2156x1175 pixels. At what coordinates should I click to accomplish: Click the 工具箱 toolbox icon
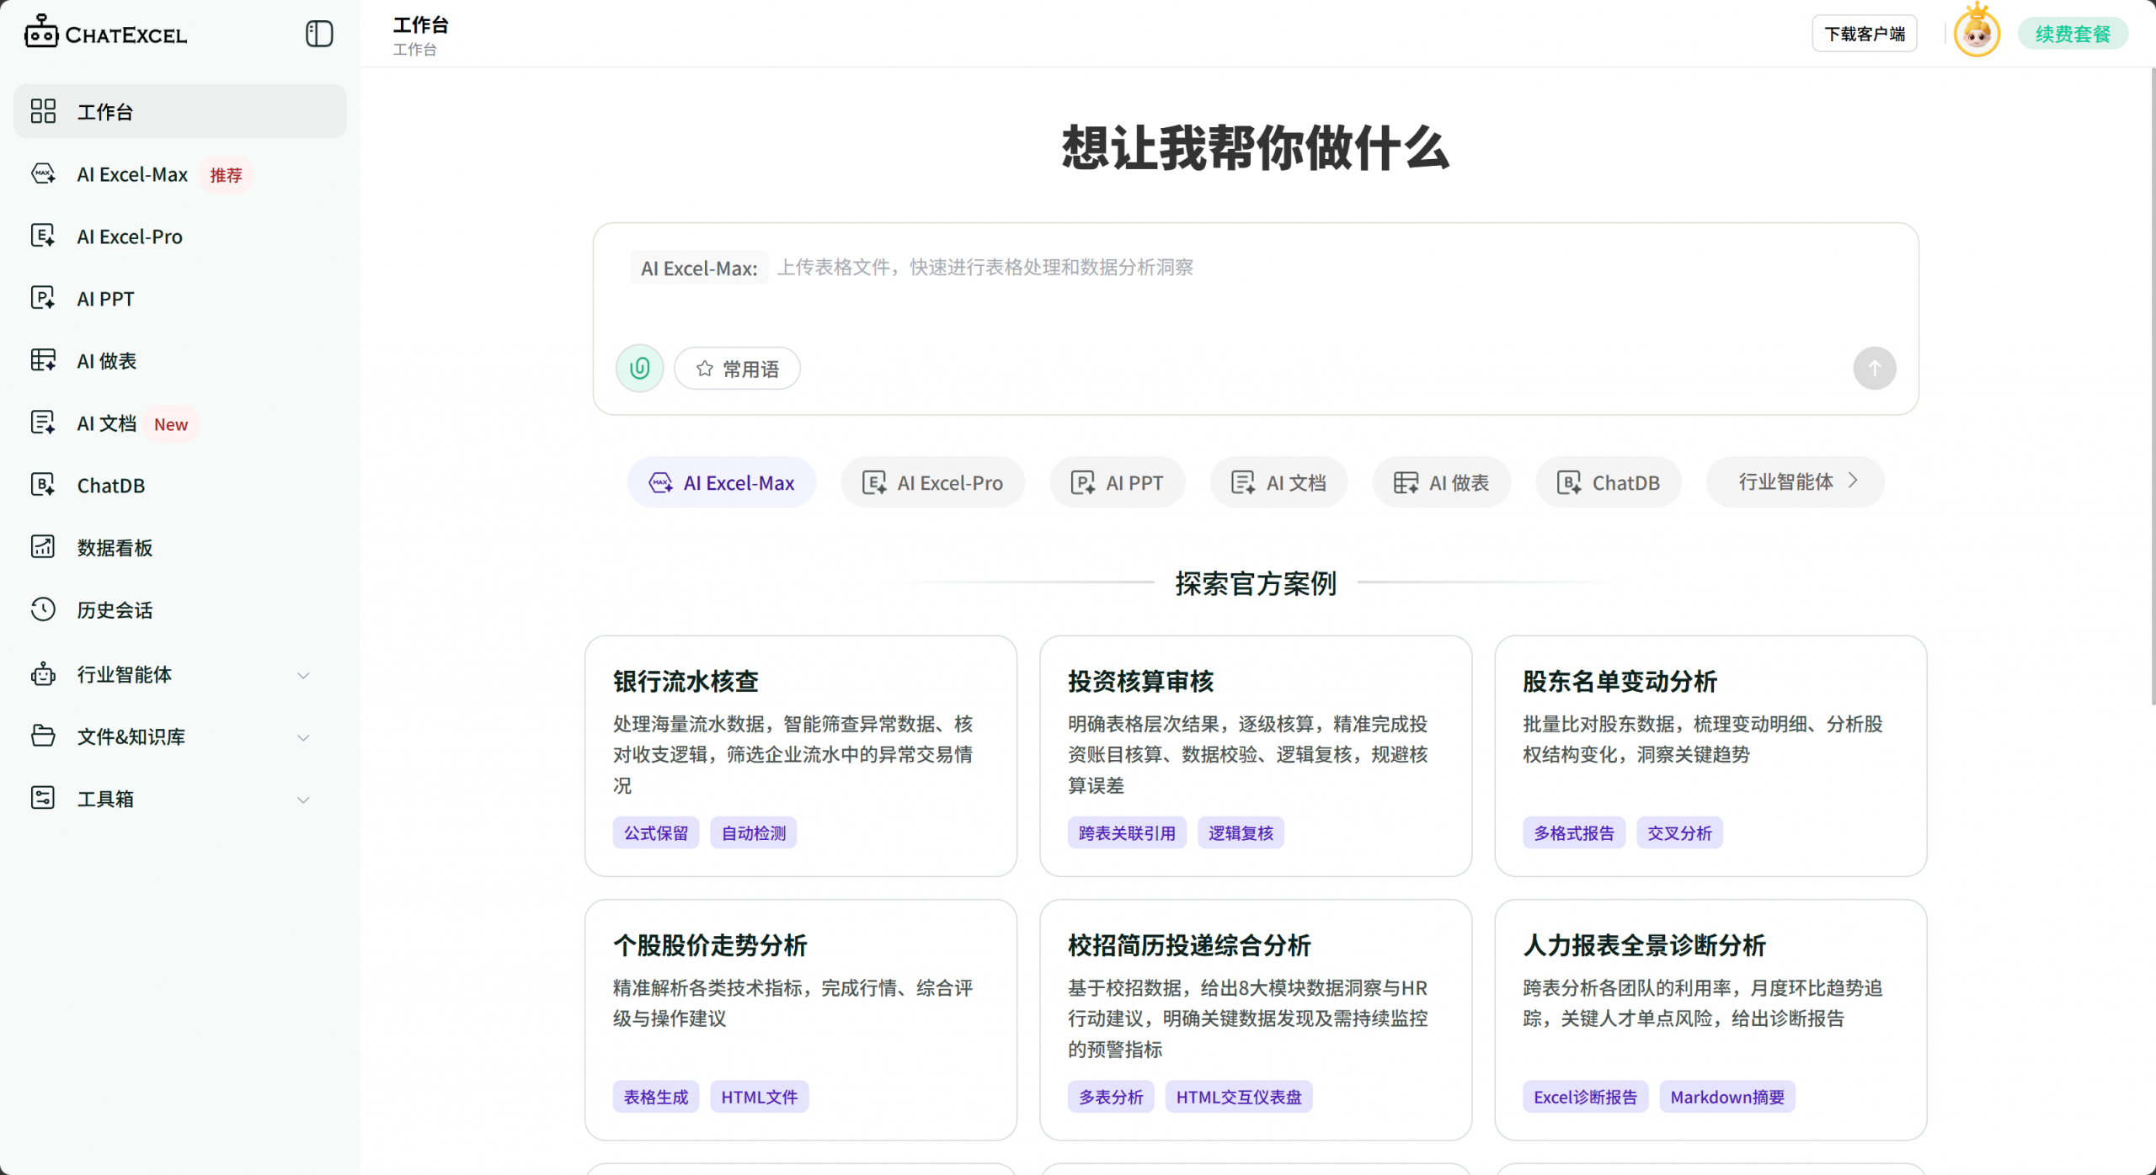pos(43,798)
